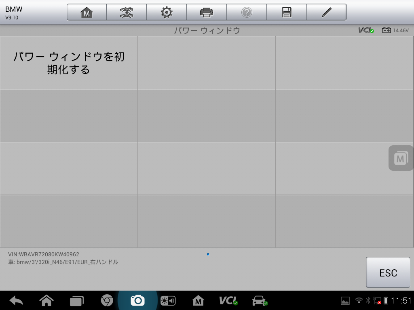The image size is (414, 310).
Task: Open brightness and volume controls icon
Action: tap(168, 300)
